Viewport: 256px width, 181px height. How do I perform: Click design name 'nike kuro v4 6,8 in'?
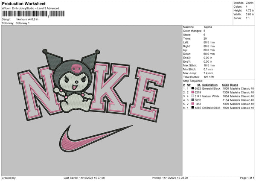click(x=27, y=19)
